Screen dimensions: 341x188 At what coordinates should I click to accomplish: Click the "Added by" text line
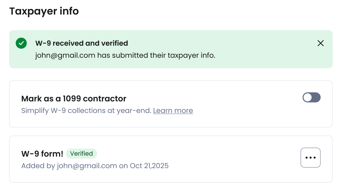[95, 166]
